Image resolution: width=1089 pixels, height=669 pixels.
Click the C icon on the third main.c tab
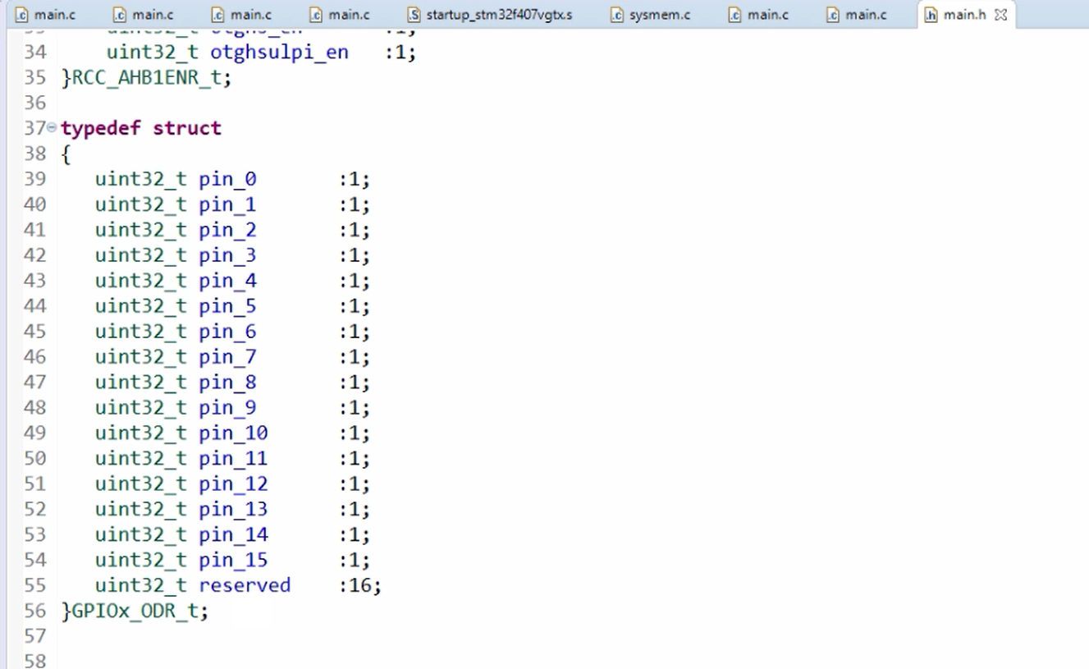pyautogui.click(x=219, y=14)
